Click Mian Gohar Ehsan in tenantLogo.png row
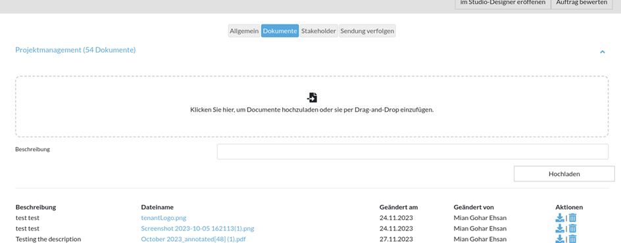The height and width of the screenshot is (243, 621). pyautogui.click(x=480, y=217)
